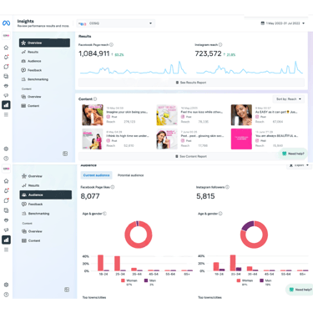The height and width of the screenshot is (313, 313).
Task: Click Facebook Page likes value 8,077
Action: click(90, 196)
